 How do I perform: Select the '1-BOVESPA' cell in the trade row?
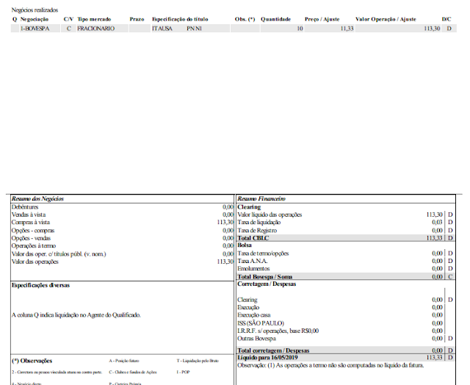tap(35, 29)
